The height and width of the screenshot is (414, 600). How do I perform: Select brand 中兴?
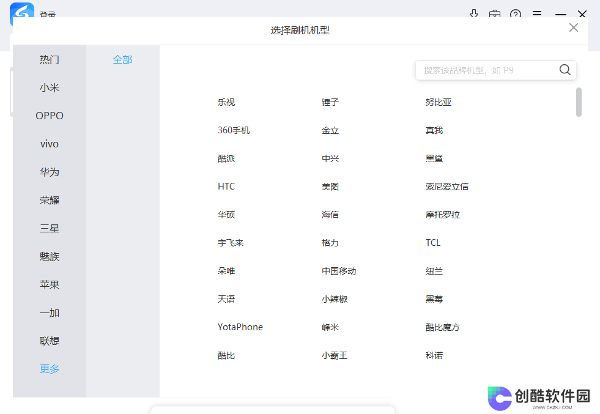[330, 158]
